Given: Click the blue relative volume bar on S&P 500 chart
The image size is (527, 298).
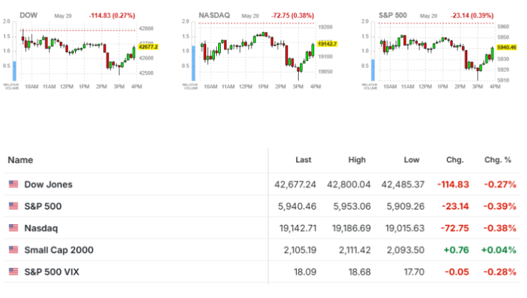Looking at the screenshot, I should click(x=373, y=70).
